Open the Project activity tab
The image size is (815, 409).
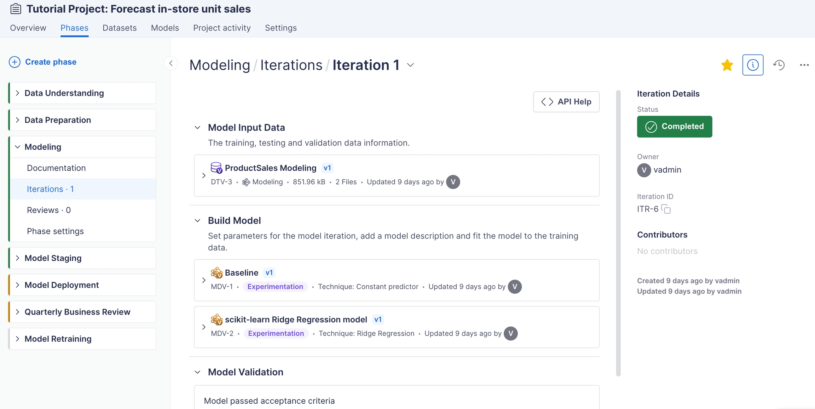[x=222, y=28]
